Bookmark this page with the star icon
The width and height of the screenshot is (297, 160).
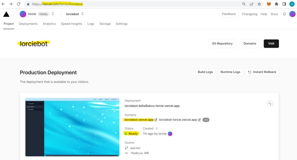(259, 4)
